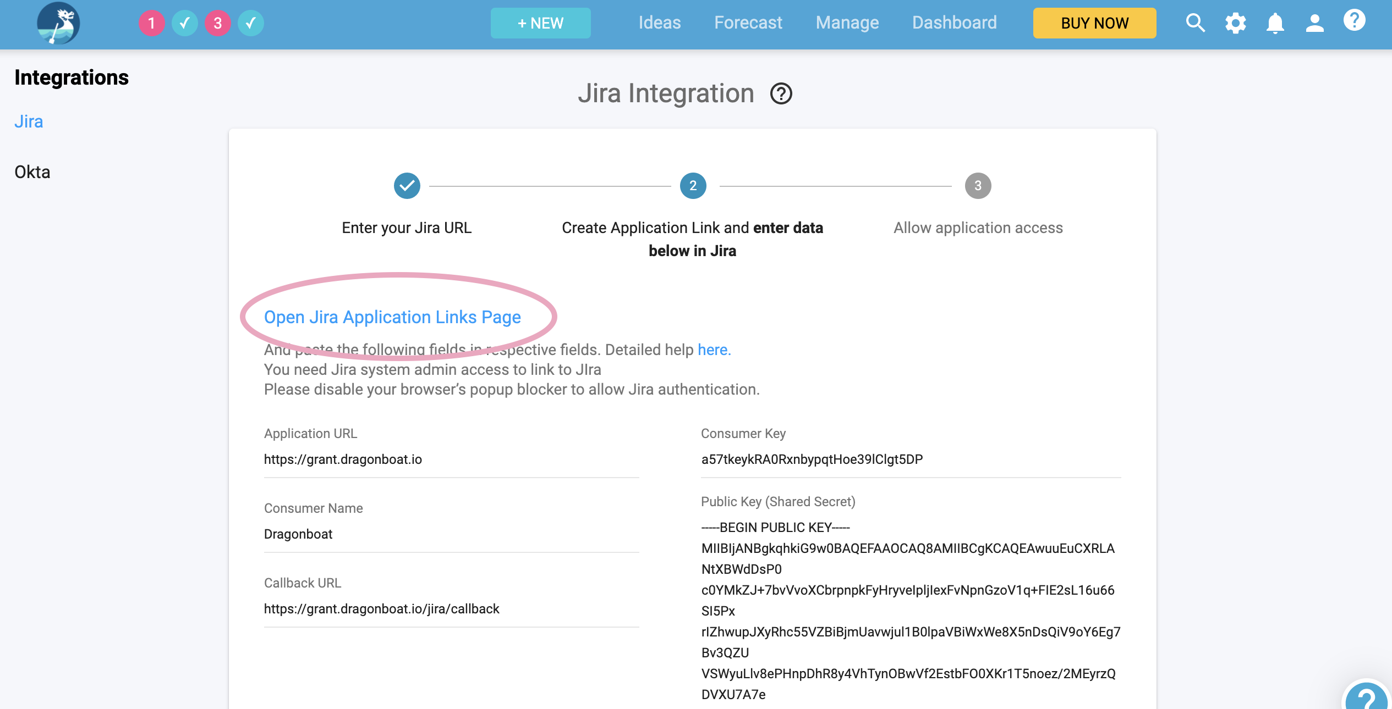The height and width of the screenshot is (709, 1392).
Task: Open the Forecast menu
Action: 748,23
